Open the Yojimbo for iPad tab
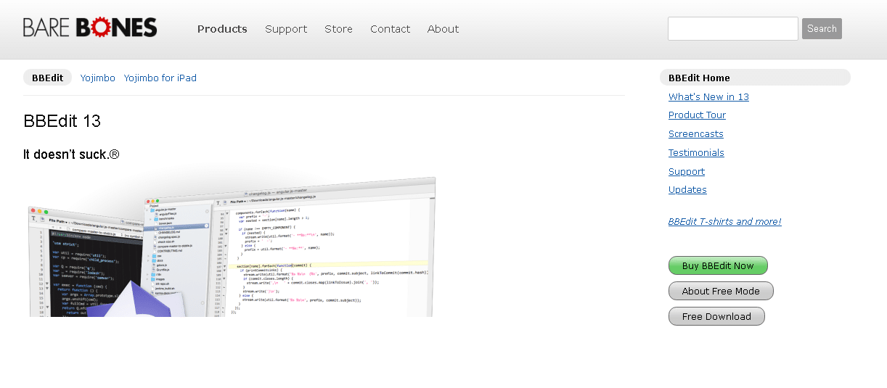 pos(160,78)
